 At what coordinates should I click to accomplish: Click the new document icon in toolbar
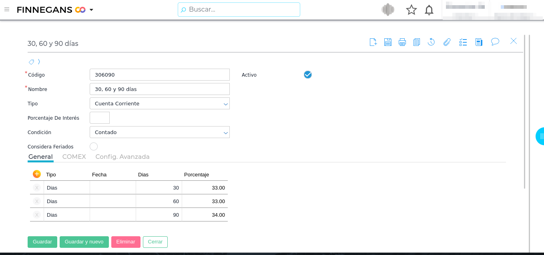point(373,42)
